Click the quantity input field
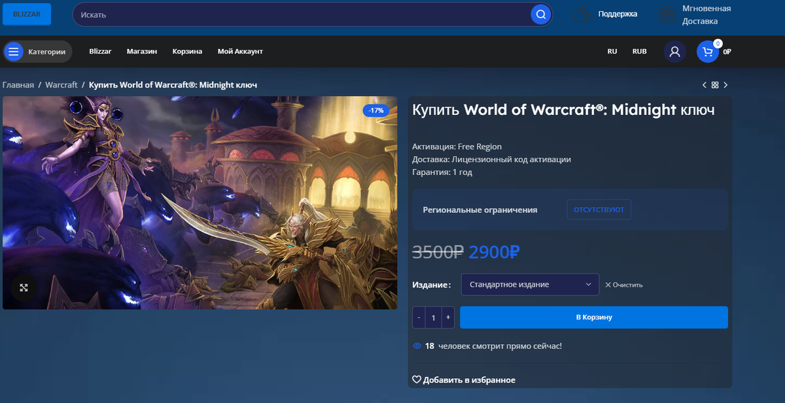785x403 pixels. pyautogui.click(x=434, y=317)
